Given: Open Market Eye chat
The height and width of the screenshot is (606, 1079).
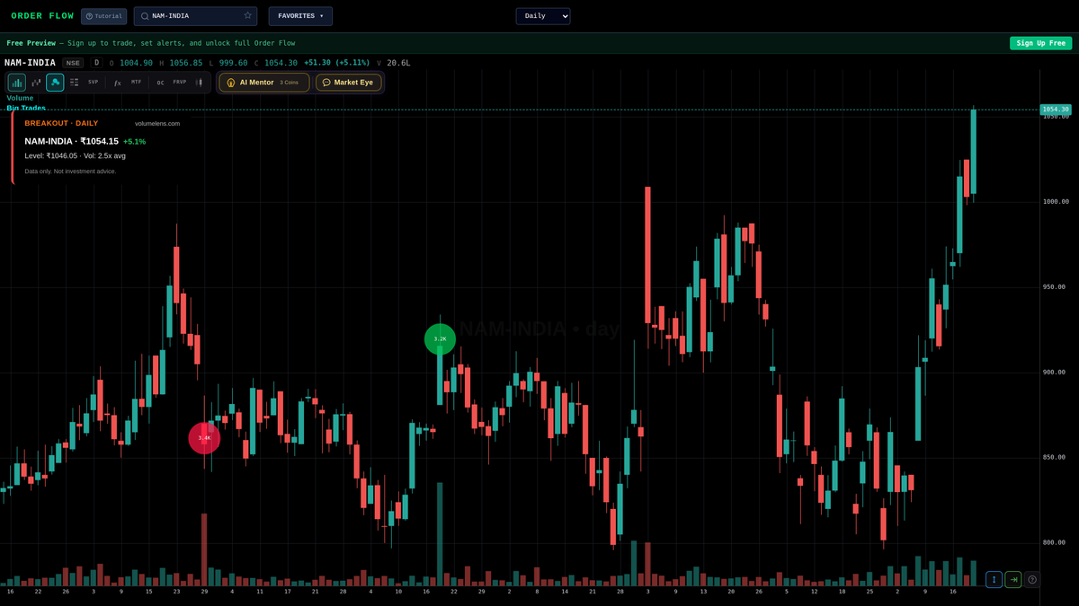Looking at the screenshot, I should tap(348, 83).
